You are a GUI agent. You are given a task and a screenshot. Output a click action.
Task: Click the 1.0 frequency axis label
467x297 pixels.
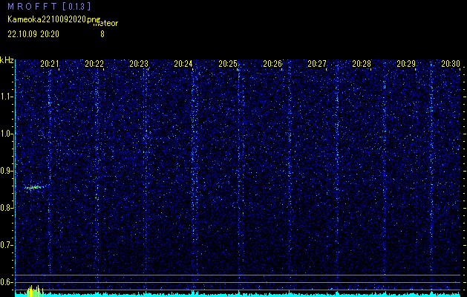[7, 134]
